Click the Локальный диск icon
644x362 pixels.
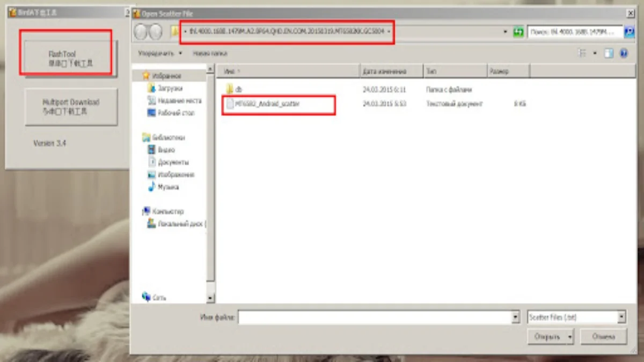click(x=152, y=224)
